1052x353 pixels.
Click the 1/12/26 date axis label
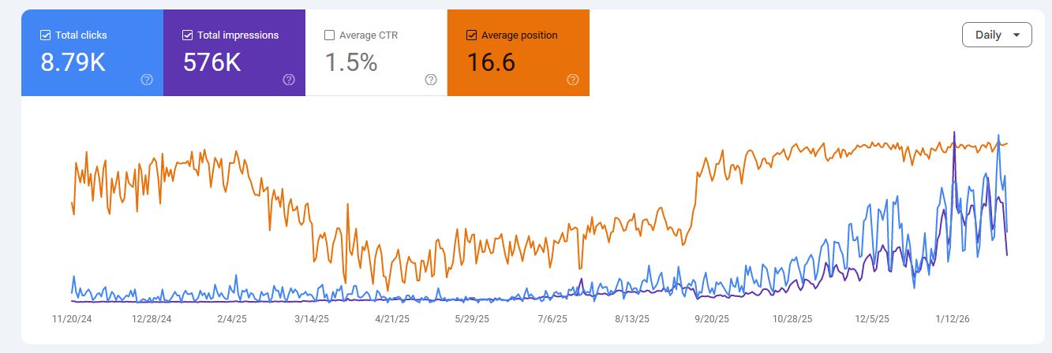(x=953, y=319)
